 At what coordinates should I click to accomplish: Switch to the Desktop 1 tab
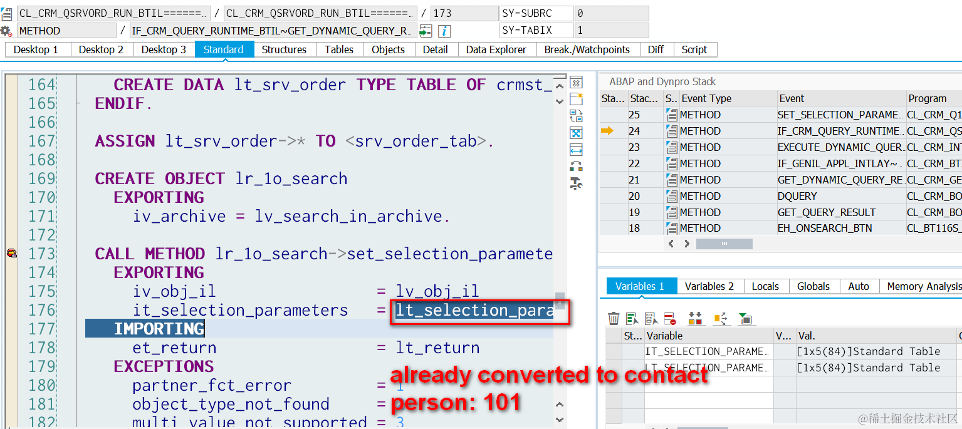click(37, 49)
